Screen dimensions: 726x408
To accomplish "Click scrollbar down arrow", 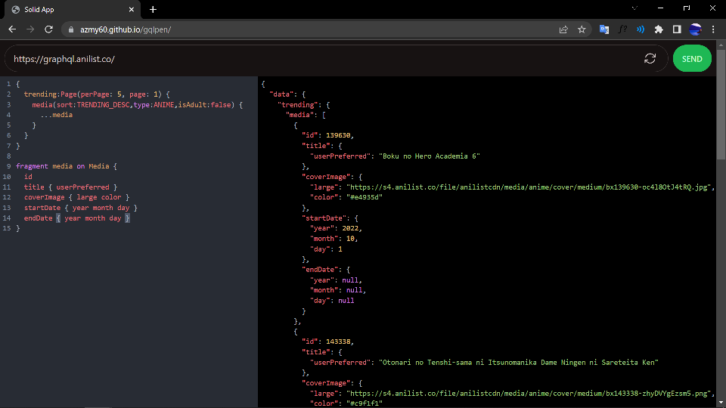I will click(x=721, y=403).
